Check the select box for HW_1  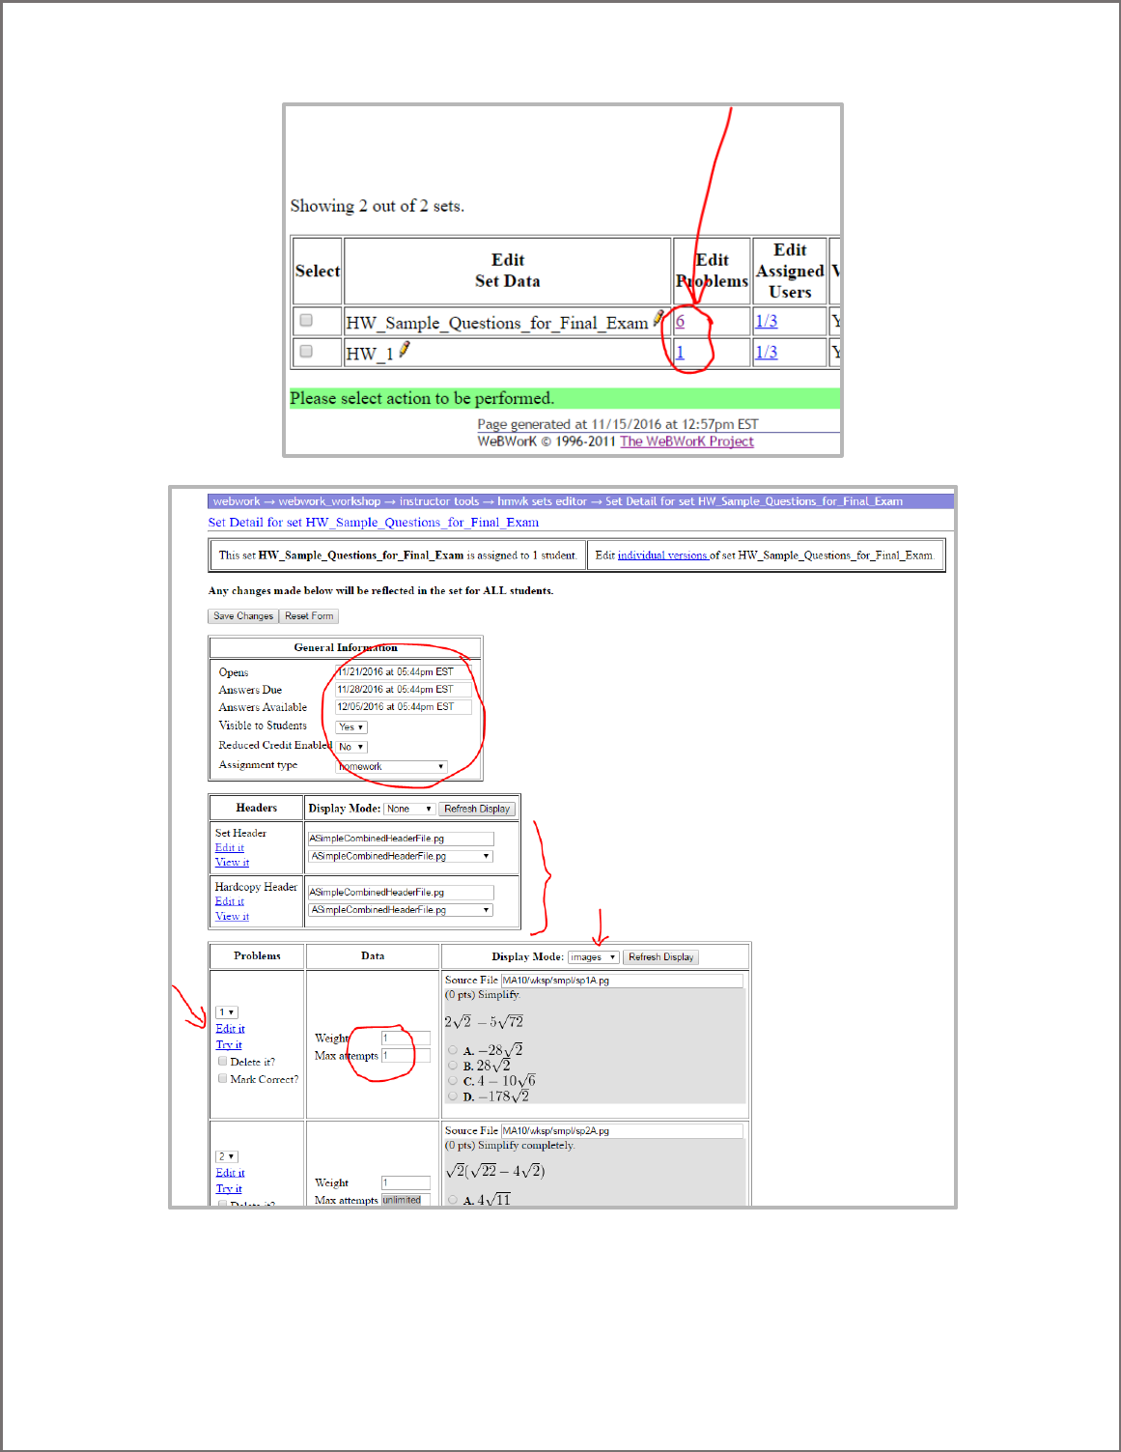click(306, 351)
